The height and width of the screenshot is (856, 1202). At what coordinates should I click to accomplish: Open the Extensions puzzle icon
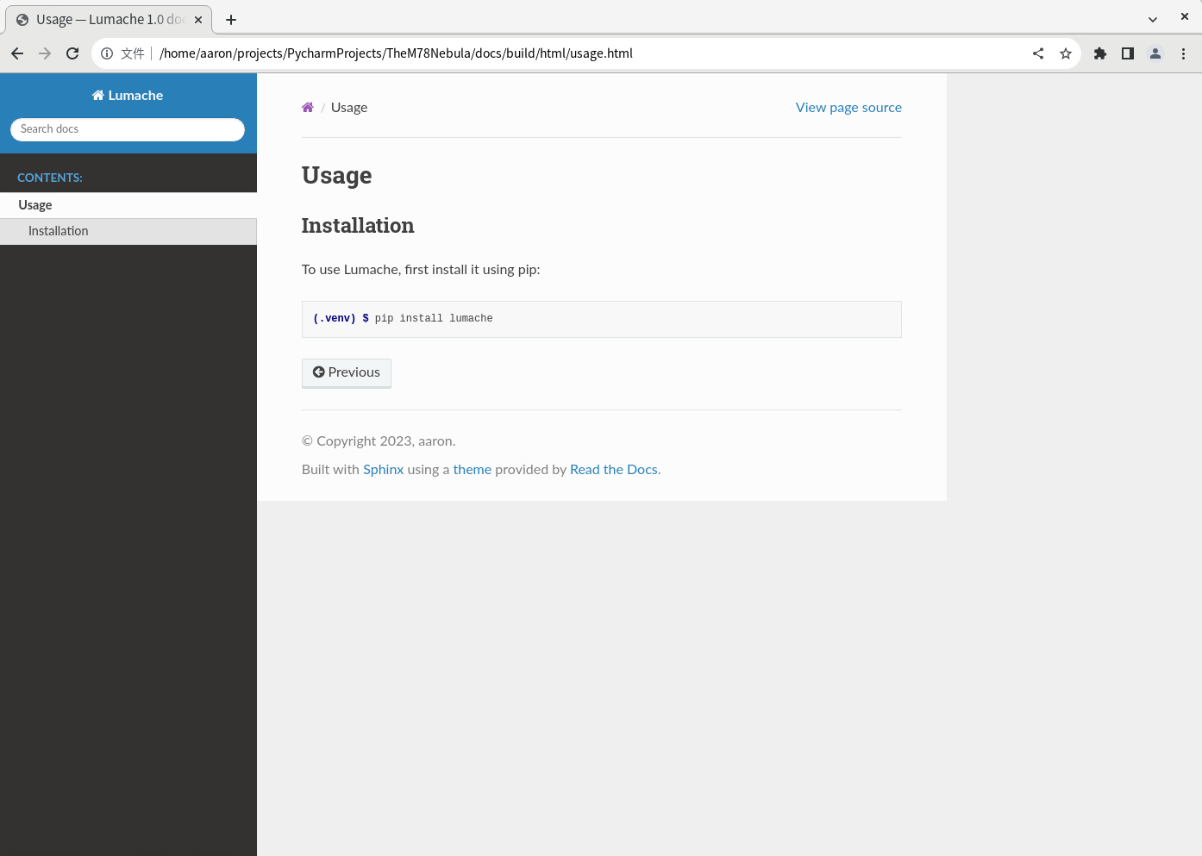[1100, 53]
